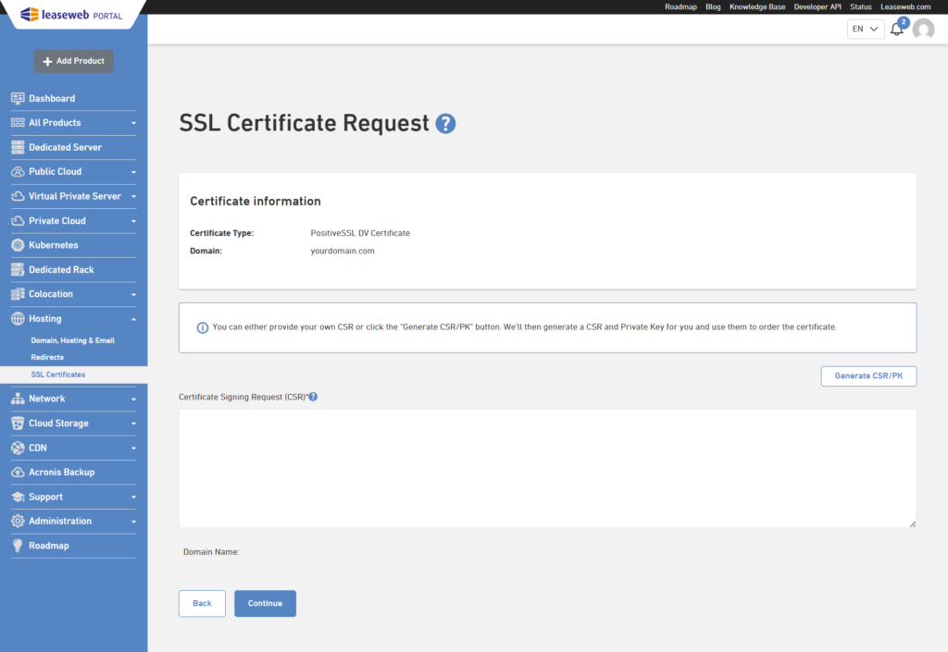Click the Add Product button
Image resolution: width=948 pixels, height=652 pixels.
(x=73, y=61)
